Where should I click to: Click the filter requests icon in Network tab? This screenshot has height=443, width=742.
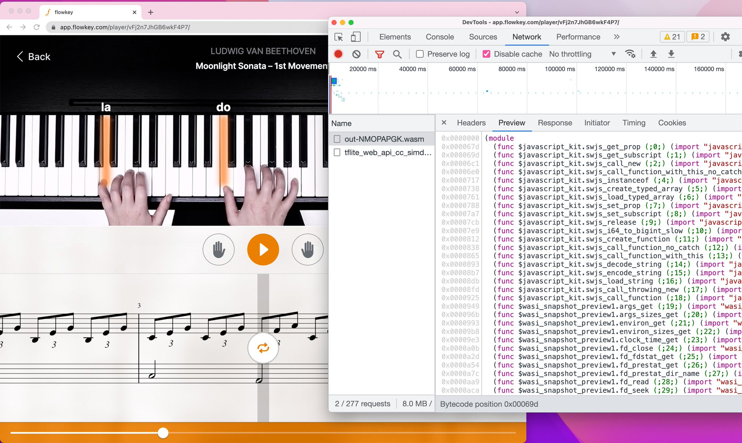[x=380, y=54]
